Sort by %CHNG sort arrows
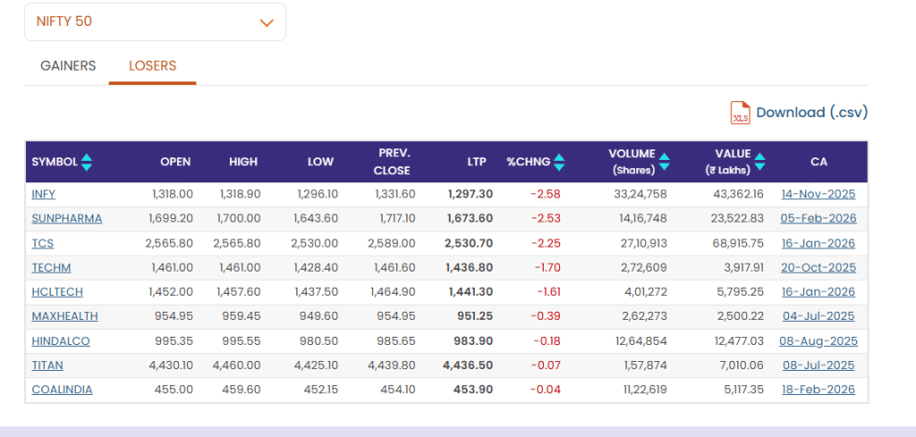 click(559, 162)
